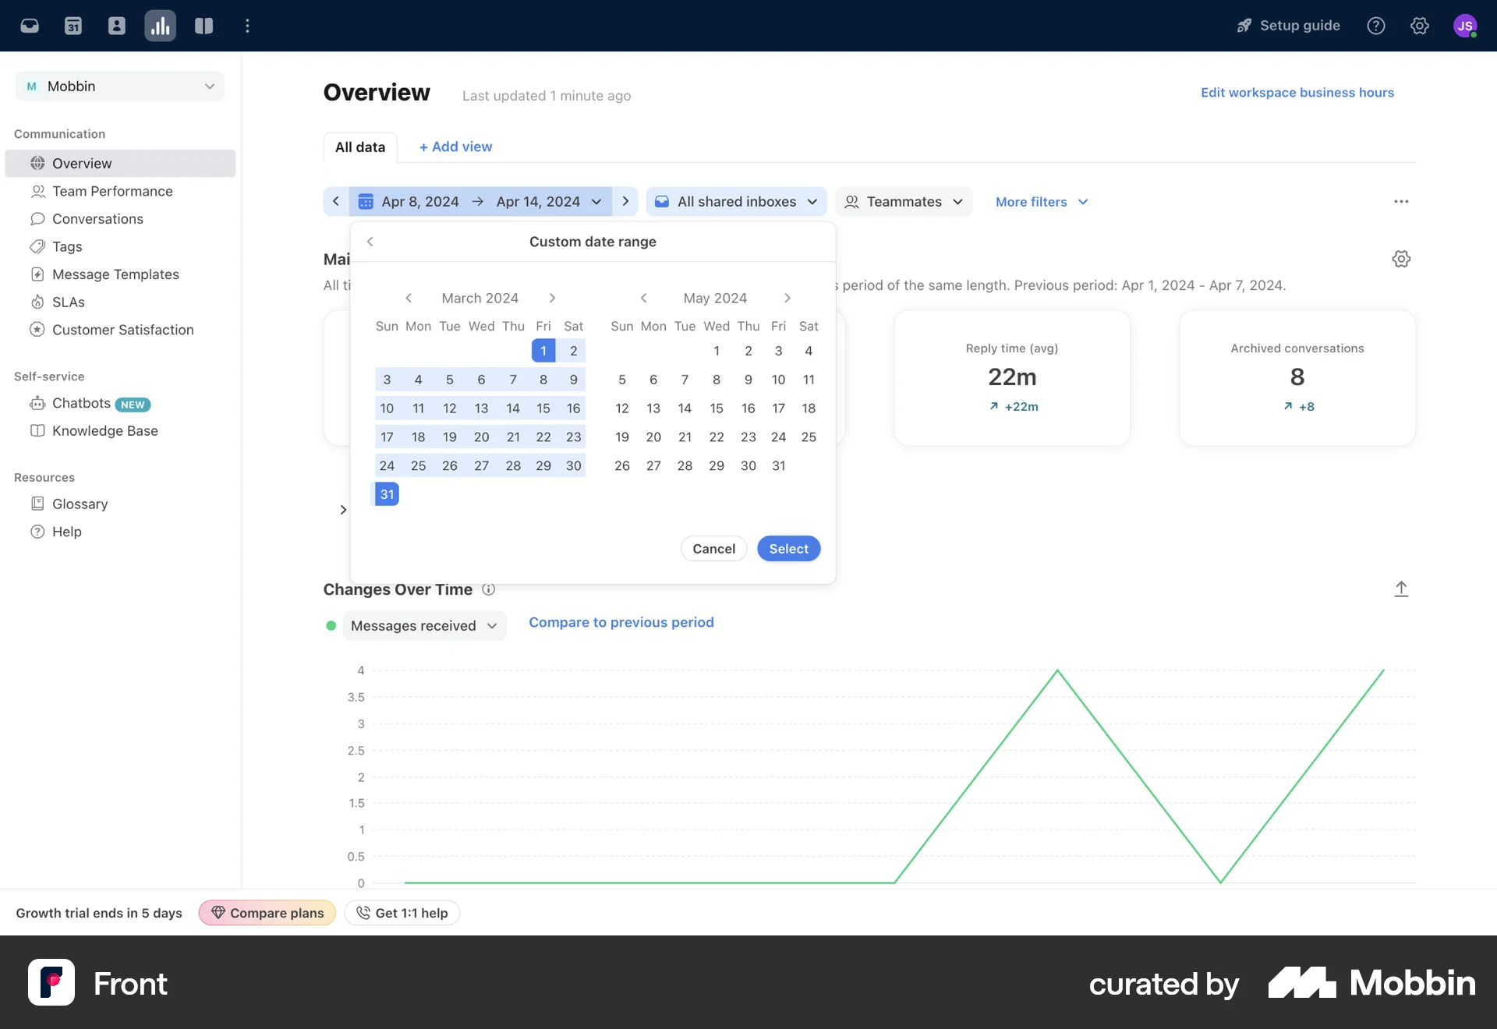Open the Knowledge Base book icon in top bar

(203, 25)
